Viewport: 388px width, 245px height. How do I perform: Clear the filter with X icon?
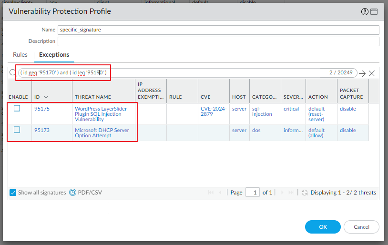click(372, 73)
